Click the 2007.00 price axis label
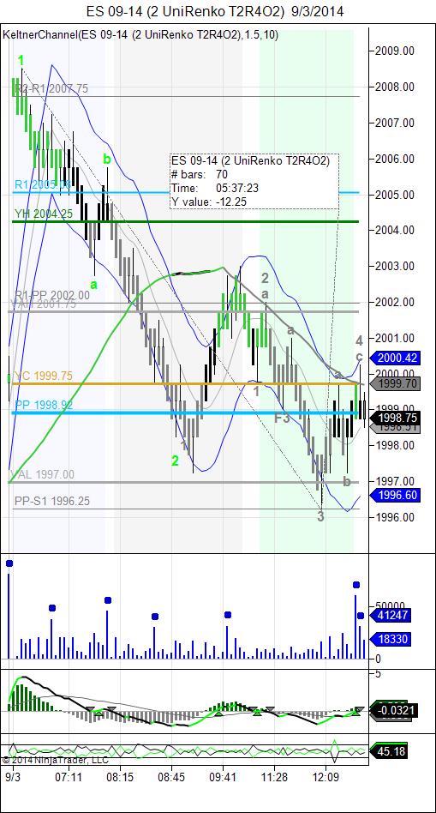436x813 pixels. pos(393,123)
